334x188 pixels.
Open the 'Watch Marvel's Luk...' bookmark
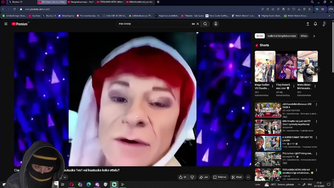(x=243, y=16)
